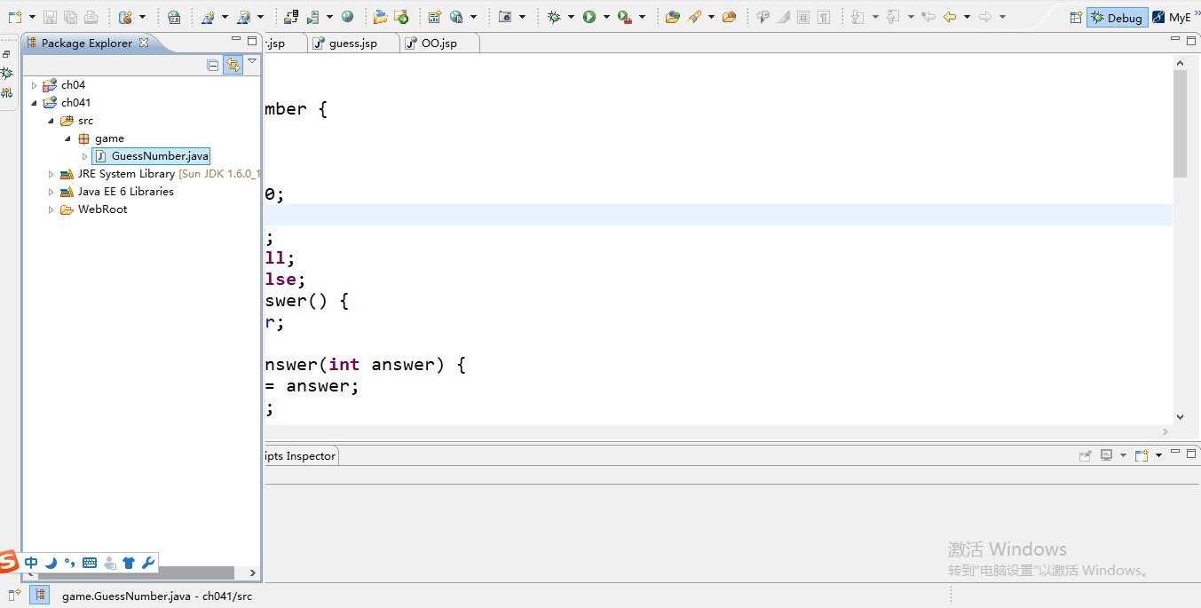The width and height of the screenshot is (1201, 608).
Task: Click the New file wizard icon
Action: [14, 17]
